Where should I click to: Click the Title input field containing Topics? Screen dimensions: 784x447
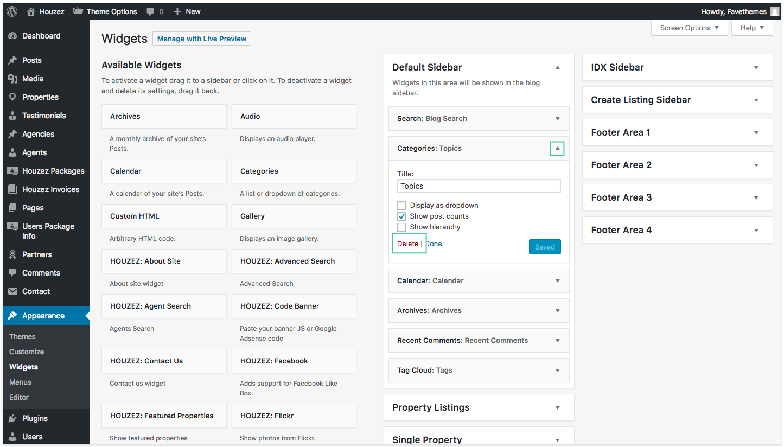click(479, 186)
